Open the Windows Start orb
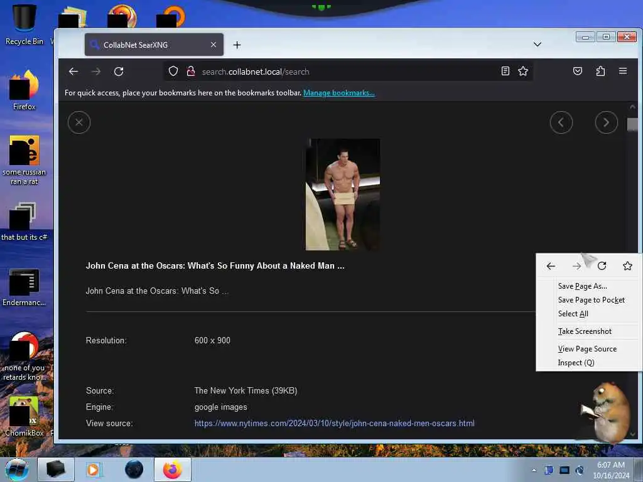 point(17,469)
